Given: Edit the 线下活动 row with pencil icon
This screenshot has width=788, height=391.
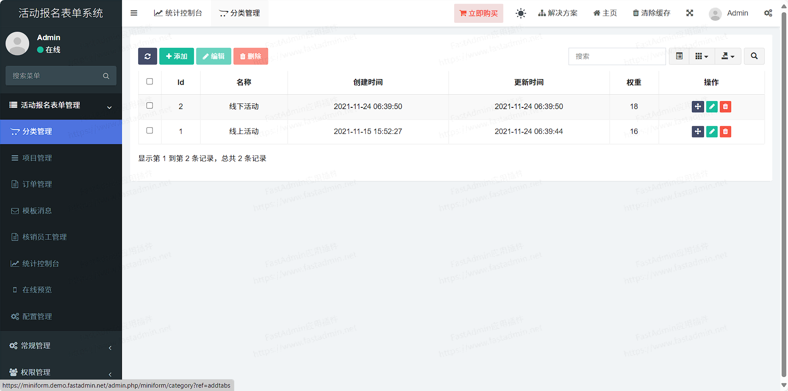Looking at the screenshot, I should click(x=712, y=107).
